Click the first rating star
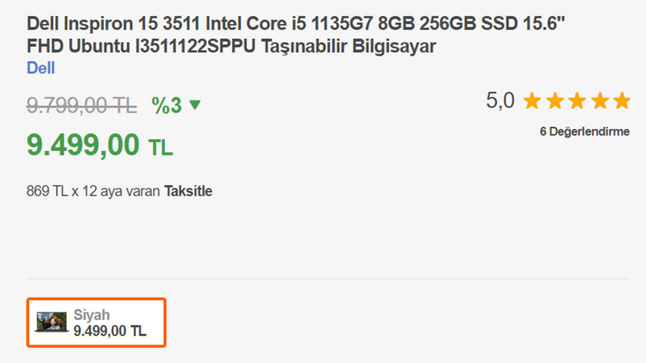 point(532,101)
